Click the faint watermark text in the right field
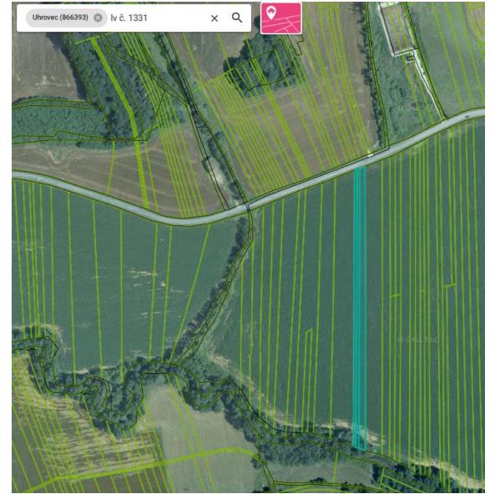Image resolution: width=500 pixels, height=499 pixels. click(x=417, y=340)
